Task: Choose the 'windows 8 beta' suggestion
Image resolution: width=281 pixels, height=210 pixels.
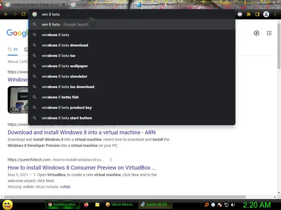Action: 132,35
